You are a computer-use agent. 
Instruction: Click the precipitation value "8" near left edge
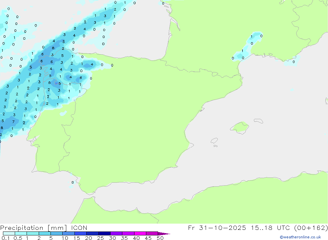tap(2, 128)
